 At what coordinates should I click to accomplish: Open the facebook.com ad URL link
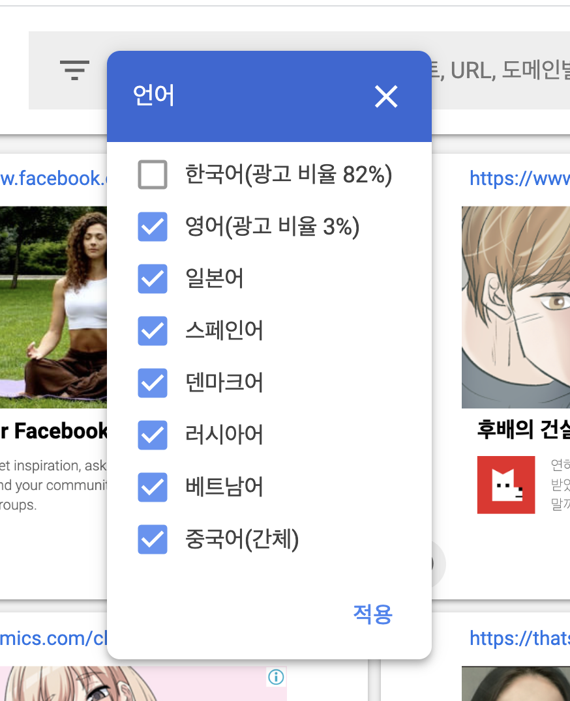click(53, 179)
